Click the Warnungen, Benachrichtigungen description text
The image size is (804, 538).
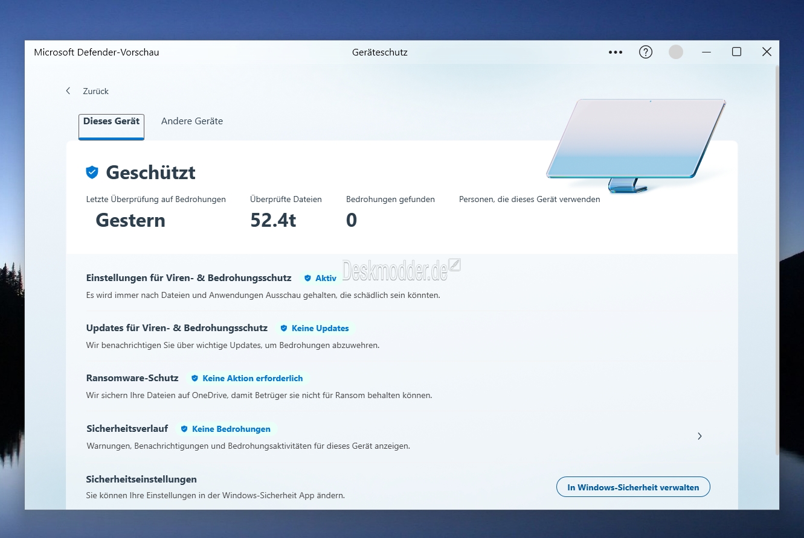pyautogui.click(x=248, y=446)
